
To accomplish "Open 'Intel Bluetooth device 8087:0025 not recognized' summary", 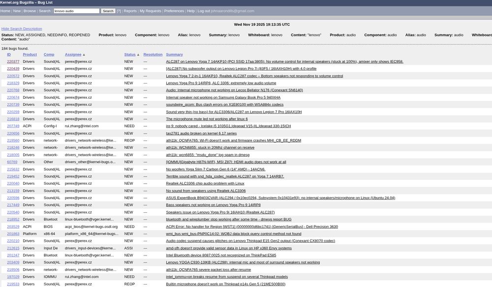I will point(221,256).
